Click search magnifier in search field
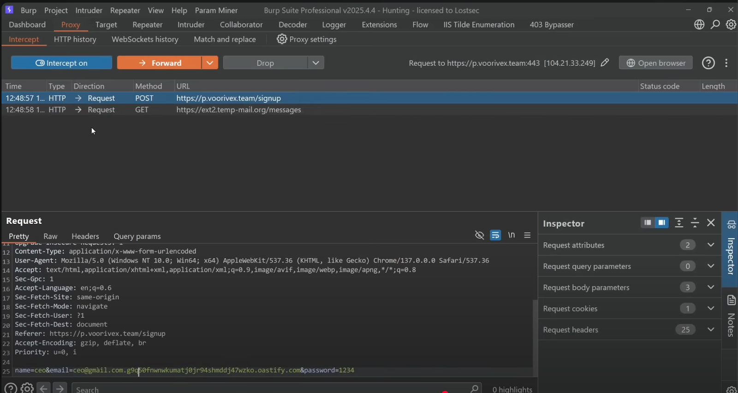 [474, 388]
